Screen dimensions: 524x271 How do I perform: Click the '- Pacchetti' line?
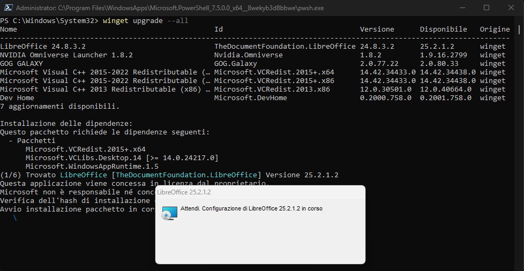click(x=32, y=141)
